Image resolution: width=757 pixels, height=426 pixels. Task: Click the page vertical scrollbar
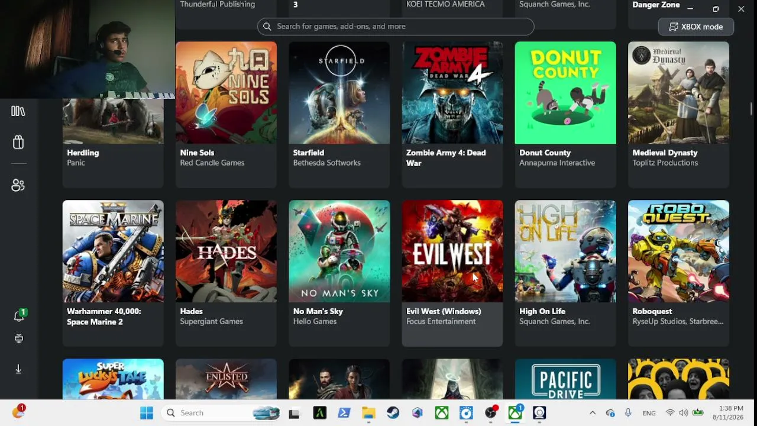(x=751, y=109)
